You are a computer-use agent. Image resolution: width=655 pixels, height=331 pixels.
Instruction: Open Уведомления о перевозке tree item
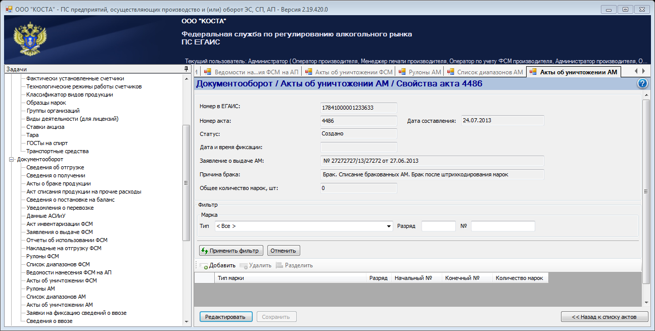click(x=60, y=208)
